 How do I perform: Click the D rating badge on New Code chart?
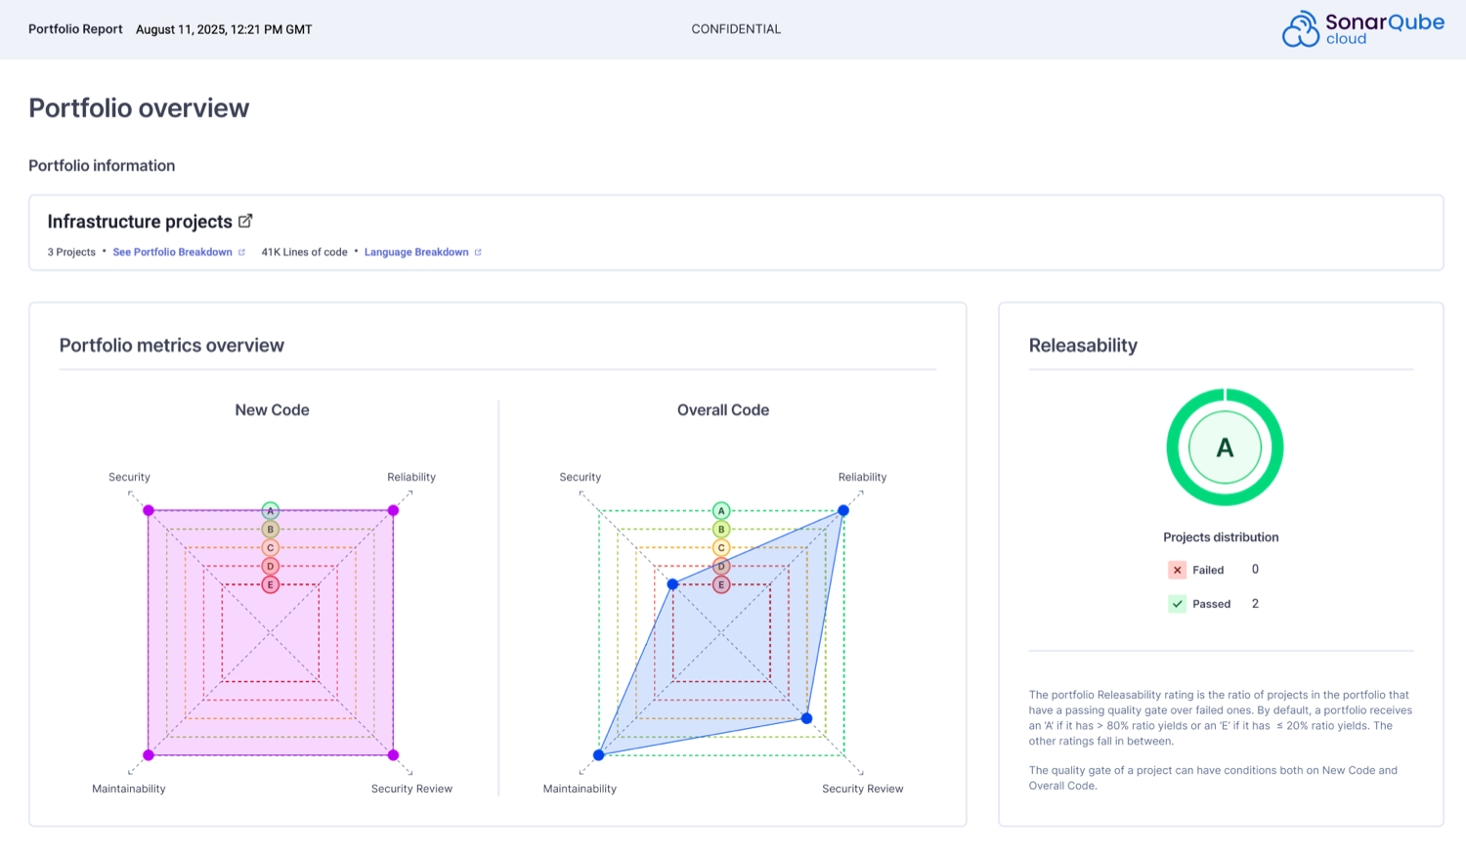[271, 565]
